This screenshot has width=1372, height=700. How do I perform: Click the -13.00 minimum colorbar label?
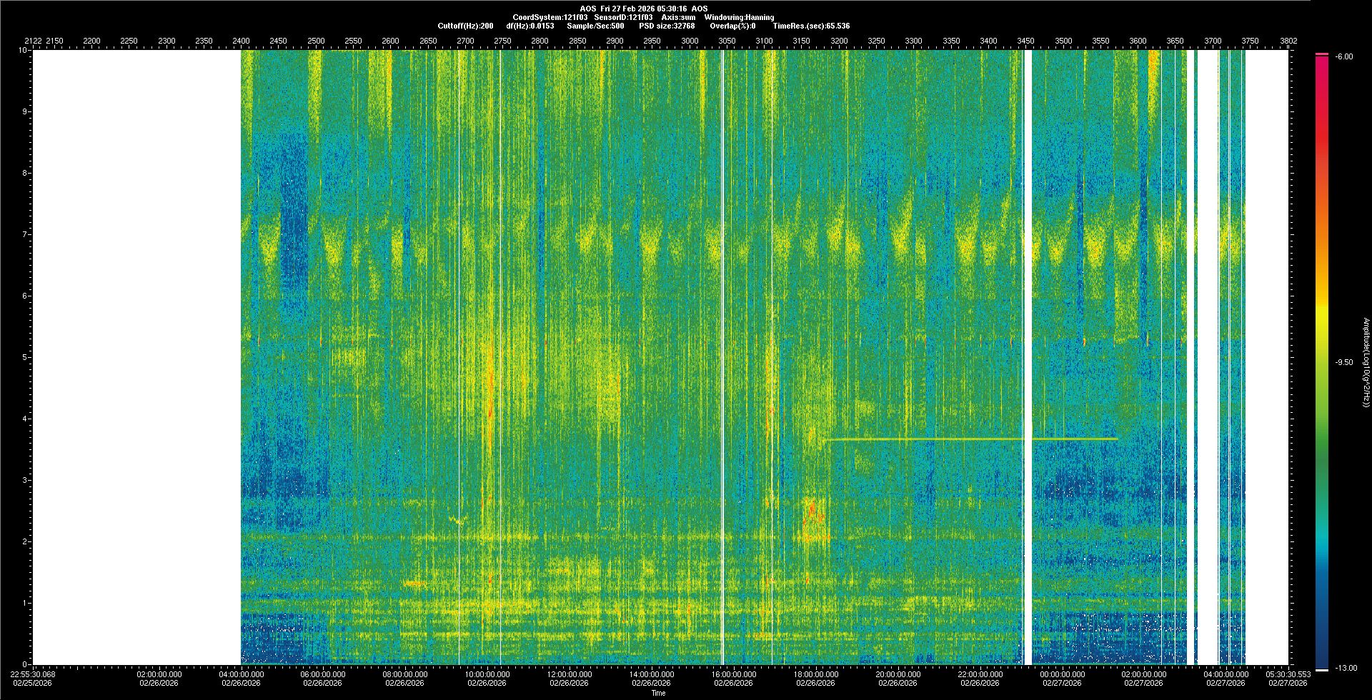(x=1346, y=668)
